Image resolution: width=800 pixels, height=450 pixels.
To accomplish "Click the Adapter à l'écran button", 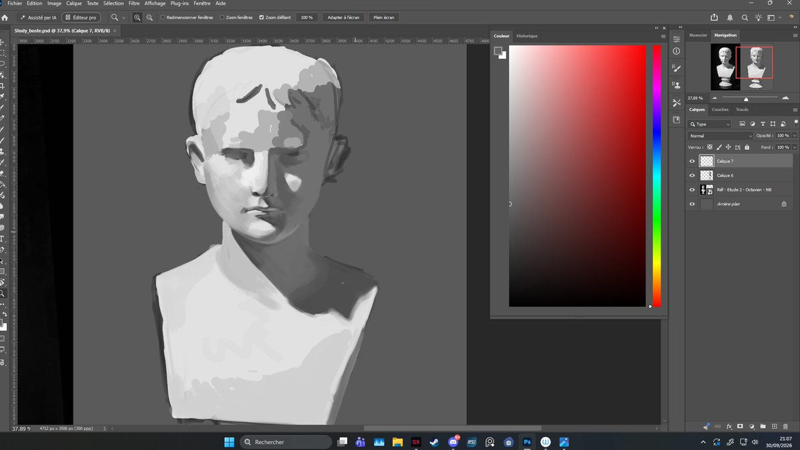I will (x=344, y=17).
